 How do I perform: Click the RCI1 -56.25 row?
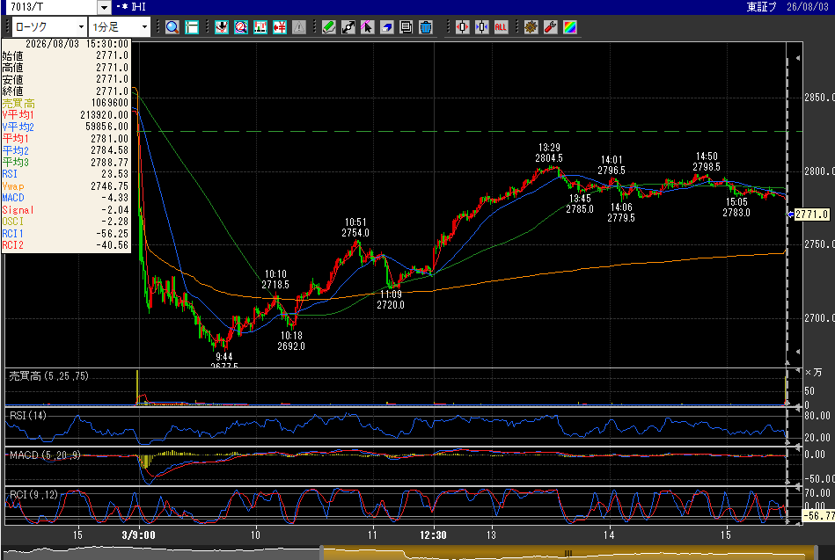(65, 234)
